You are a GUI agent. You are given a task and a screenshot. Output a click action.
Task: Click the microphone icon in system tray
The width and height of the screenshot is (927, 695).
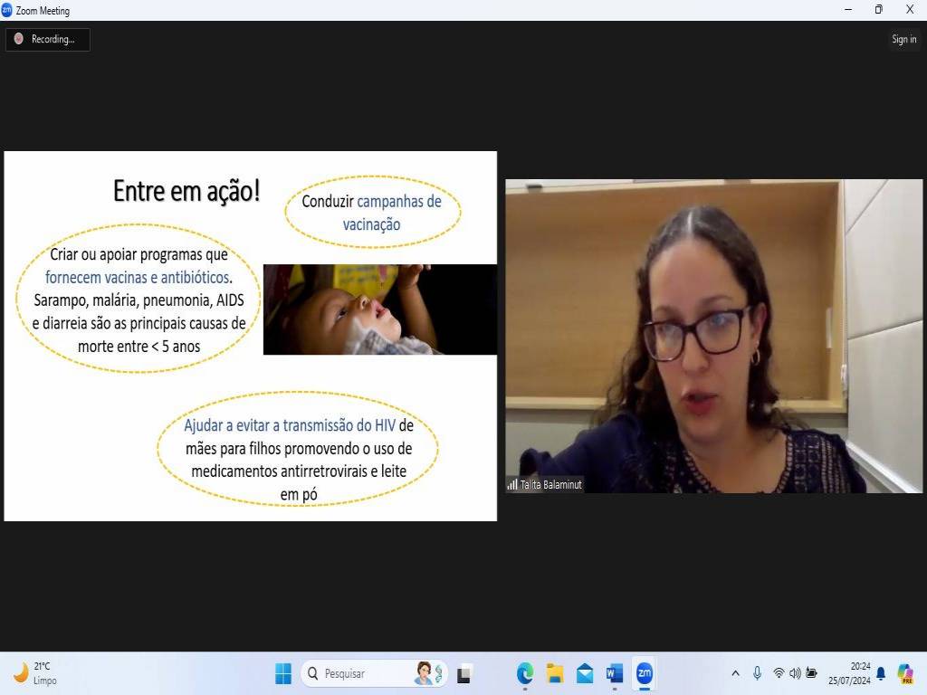757,673
